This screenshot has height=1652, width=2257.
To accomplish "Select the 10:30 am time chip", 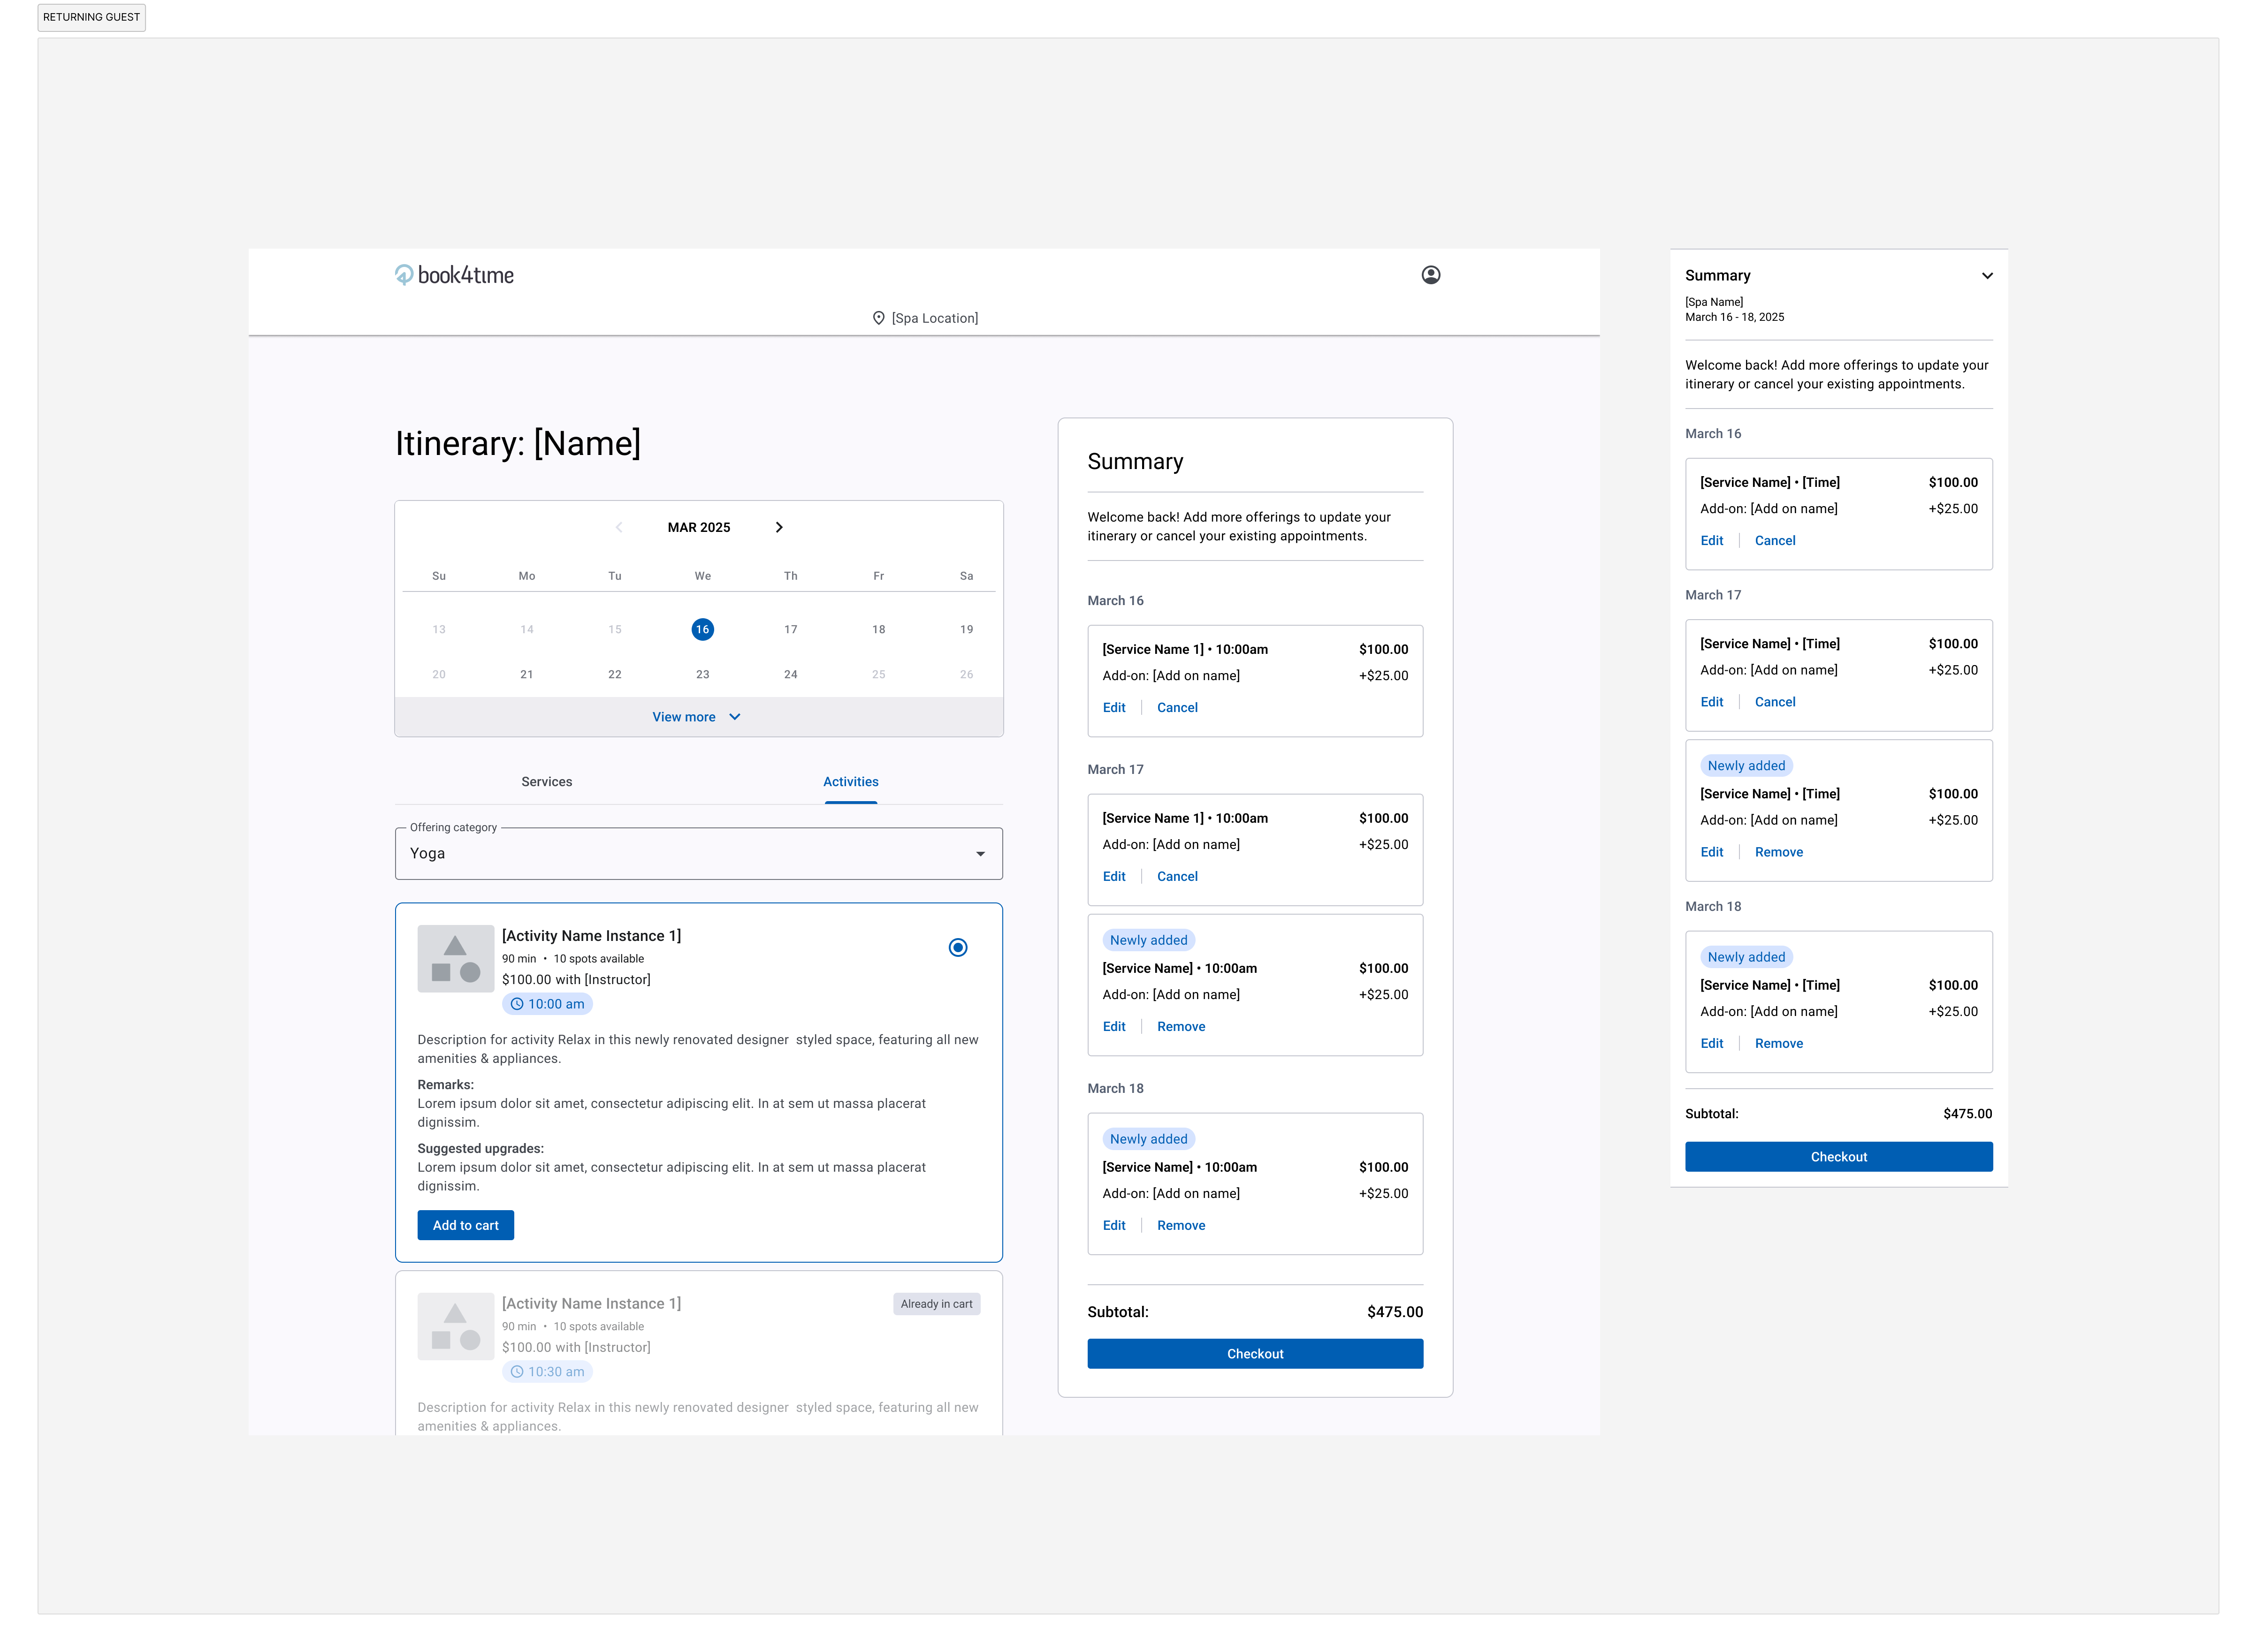I will tap(547, 1372).
